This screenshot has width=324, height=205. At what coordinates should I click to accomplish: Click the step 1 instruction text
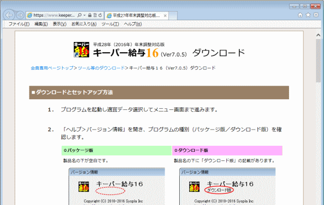140,109
